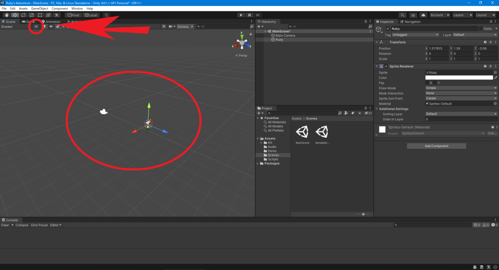499x270 pixels.
Task: Click the toolbar search magnifier icon
Action: click(403, 15)
